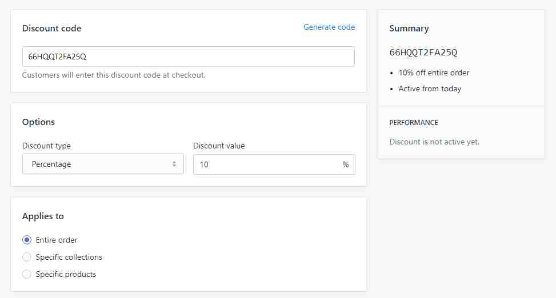This screenshot has height=298, width=556.
Task: Focus the discount code text field
Action: point(188,57)
